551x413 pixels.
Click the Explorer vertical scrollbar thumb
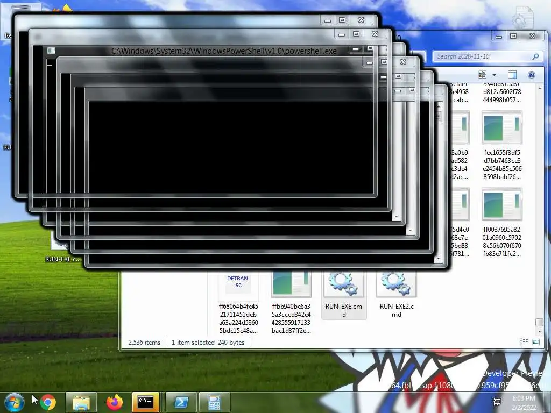coord(539,322)
